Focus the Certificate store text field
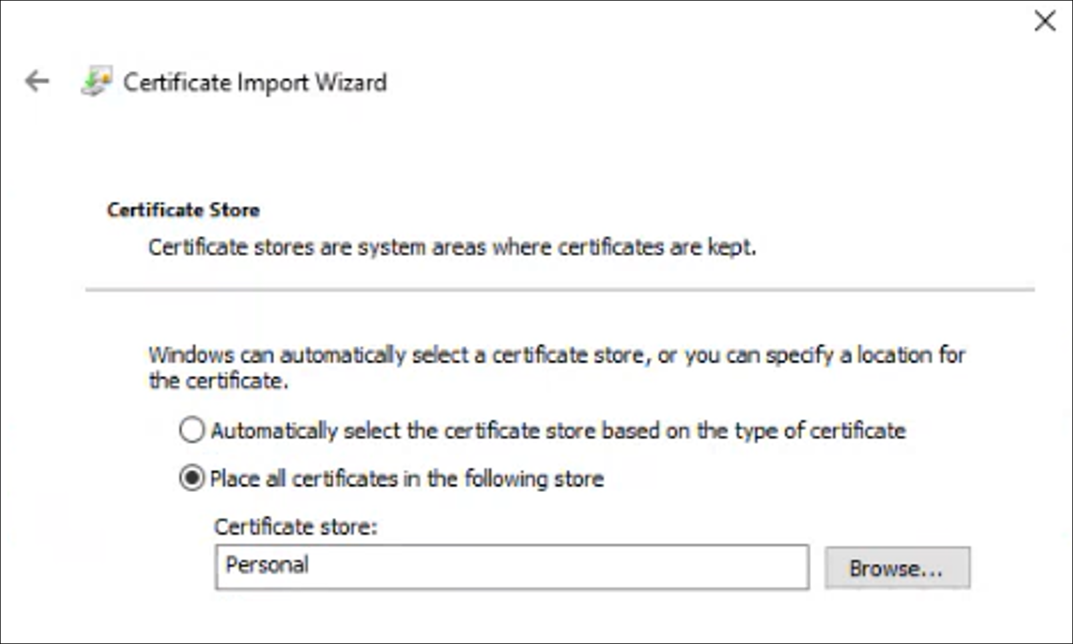 (511, 567)
